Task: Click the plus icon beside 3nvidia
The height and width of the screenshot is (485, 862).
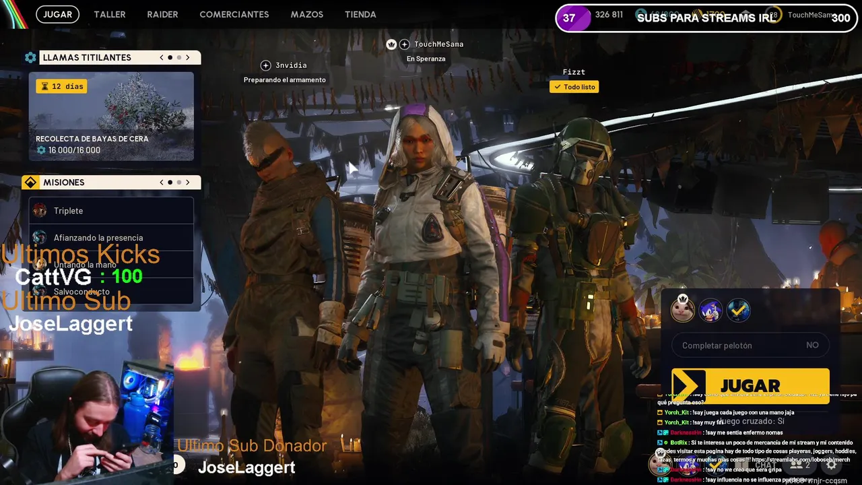Action: click(266, 65)
